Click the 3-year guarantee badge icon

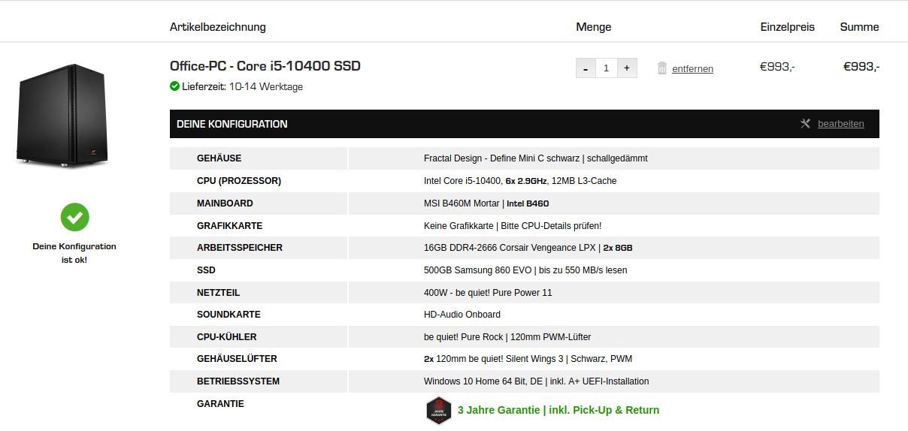[439, 411]
